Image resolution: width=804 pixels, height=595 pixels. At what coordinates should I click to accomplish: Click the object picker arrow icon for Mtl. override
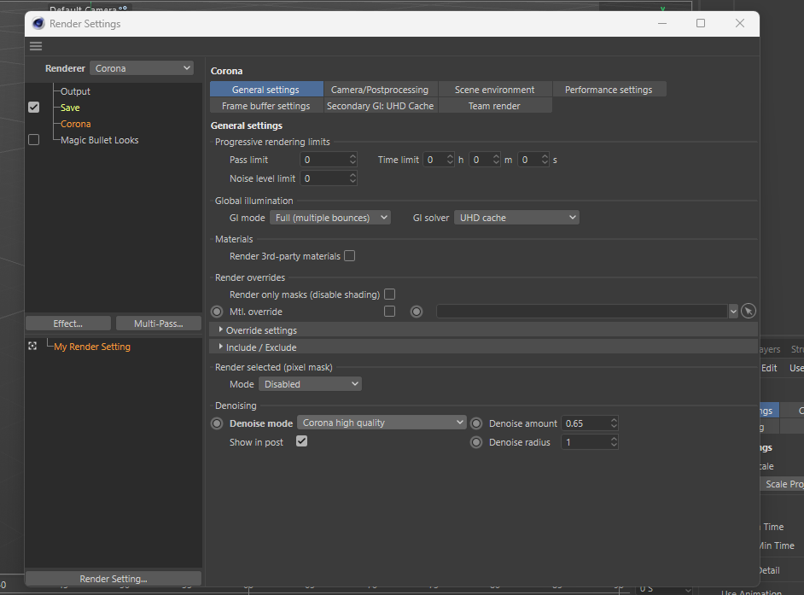click(x=749, y=311)
